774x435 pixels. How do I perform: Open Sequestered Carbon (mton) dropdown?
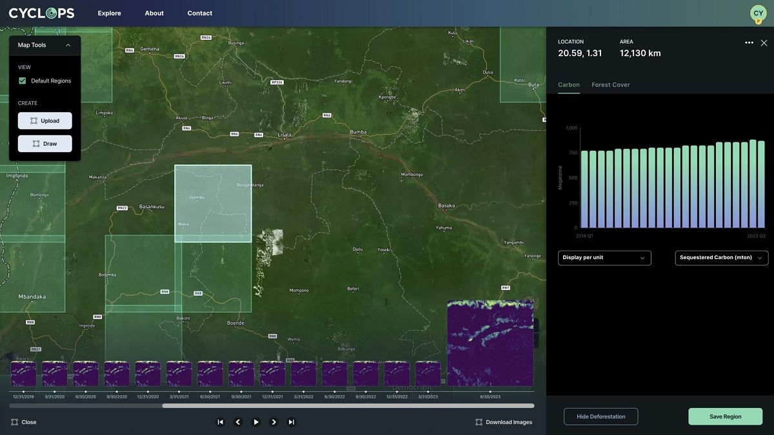click(x=722, y=258)
